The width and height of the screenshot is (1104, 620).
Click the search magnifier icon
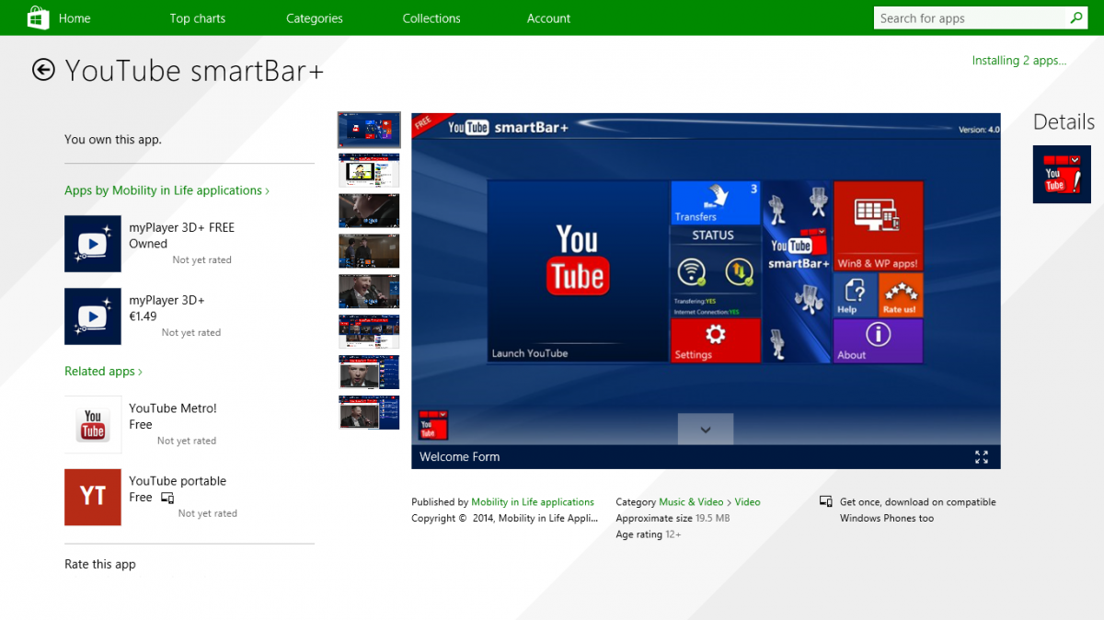1076,17
